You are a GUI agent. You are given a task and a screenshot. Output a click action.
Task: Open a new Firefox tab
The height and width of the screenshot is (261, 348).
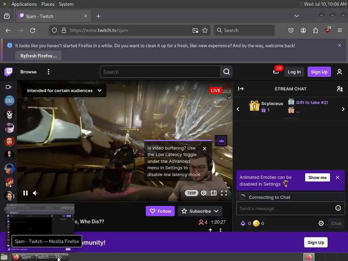[x=98, y=16]
